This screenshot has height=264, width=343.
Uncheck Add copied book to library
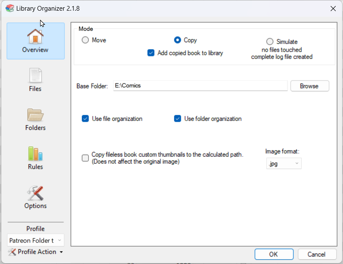click(x=151, y=53)
